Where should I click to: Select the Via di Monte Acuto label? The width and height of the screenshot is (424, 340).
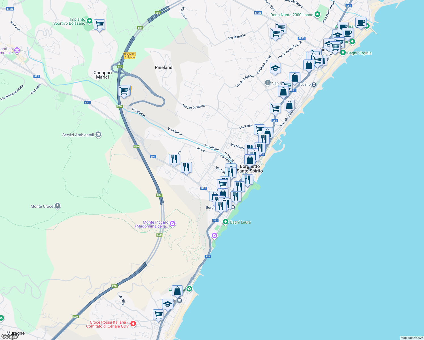[x=12, y=93]
